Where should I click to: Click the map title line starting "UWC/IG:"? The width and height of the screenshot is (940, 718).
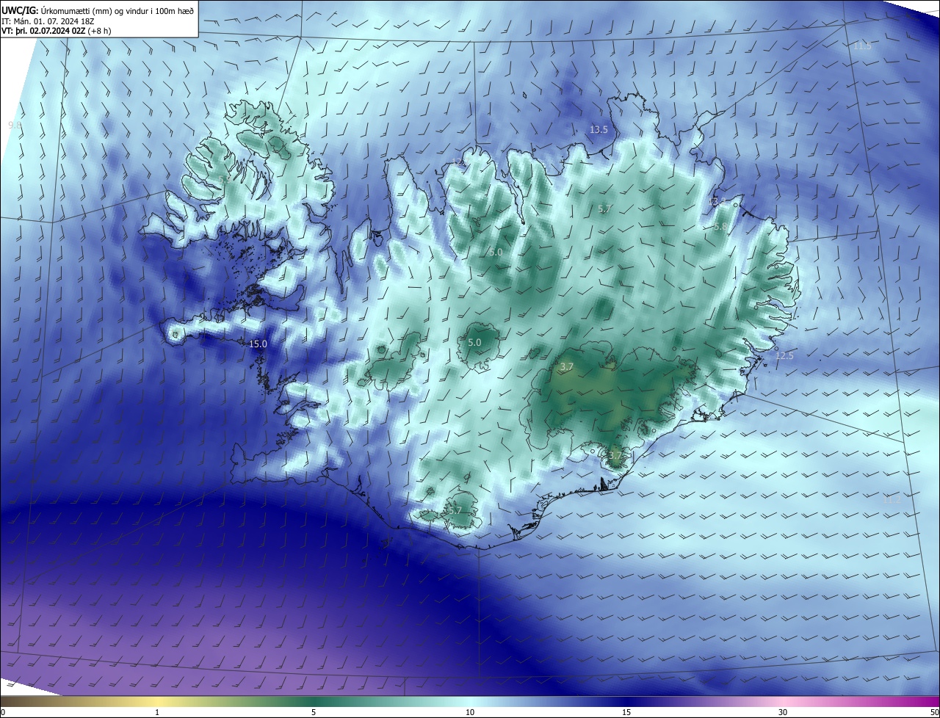pos(98,10)
